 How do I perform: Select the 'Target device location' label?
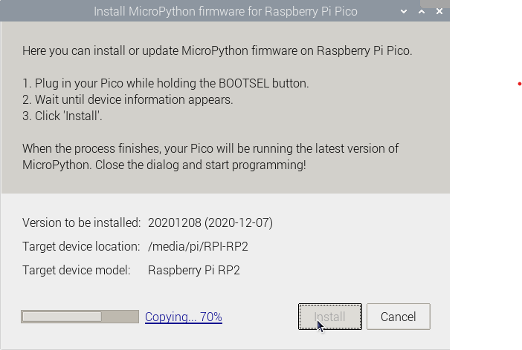(81, 246)
